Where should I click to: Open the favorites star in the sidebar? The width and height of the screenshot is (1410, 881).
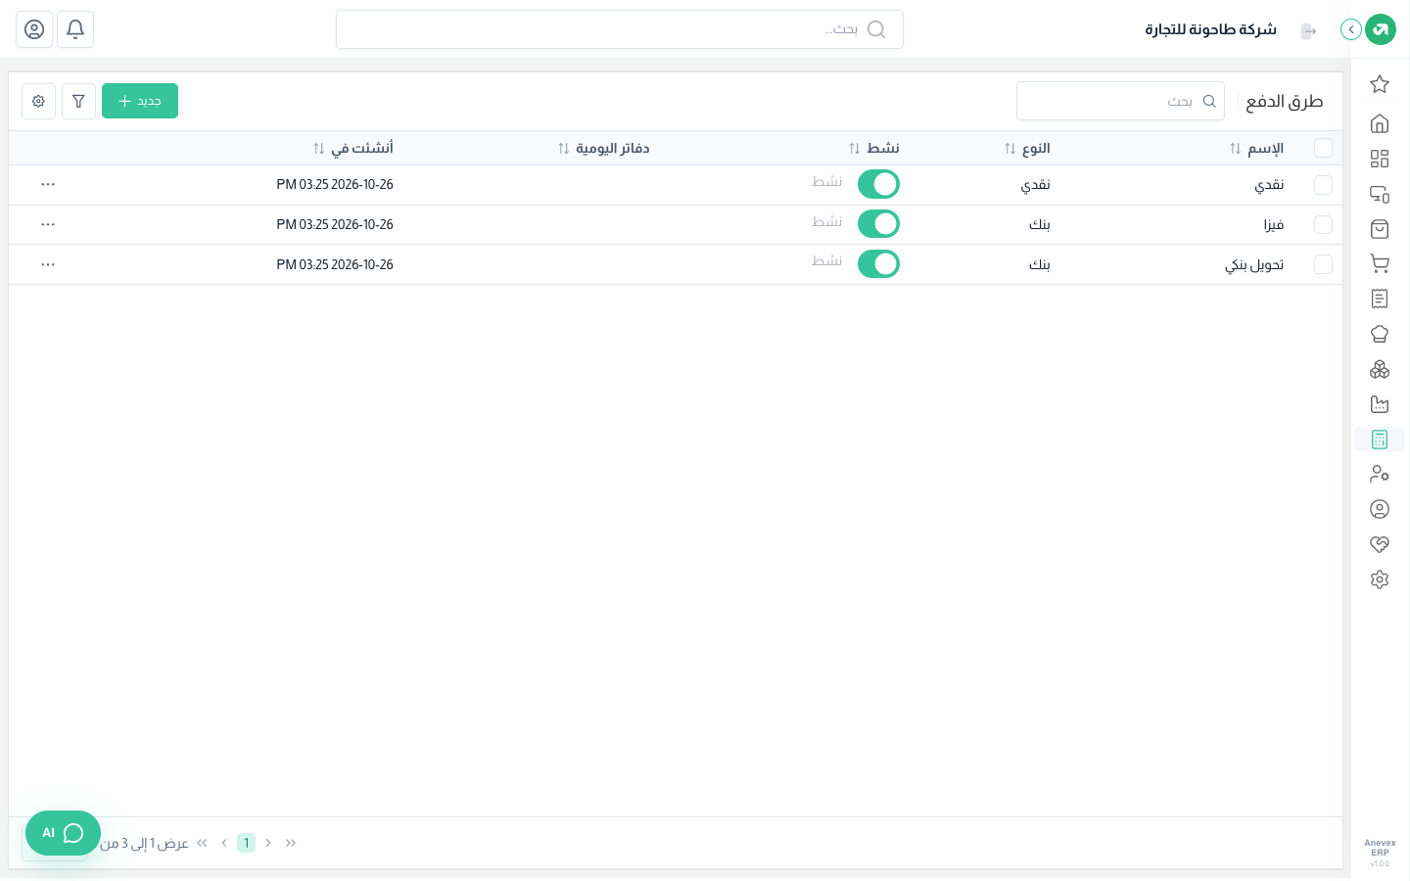click(1380, 84)
